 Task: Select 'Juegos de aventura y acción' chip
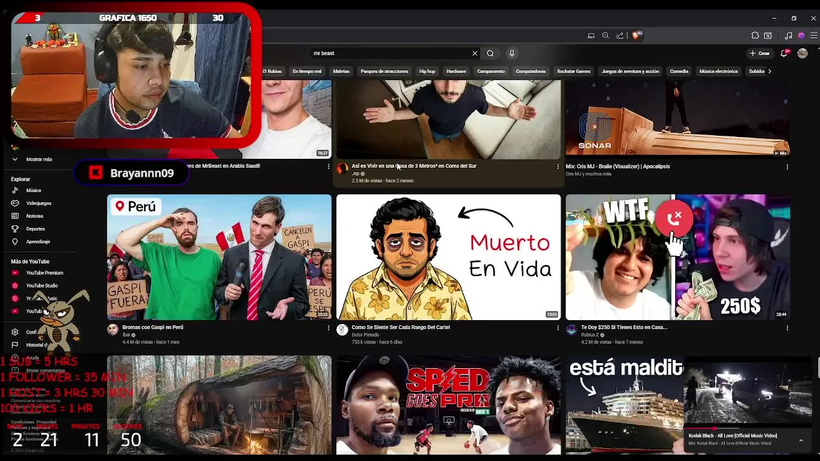click(630, 71)
